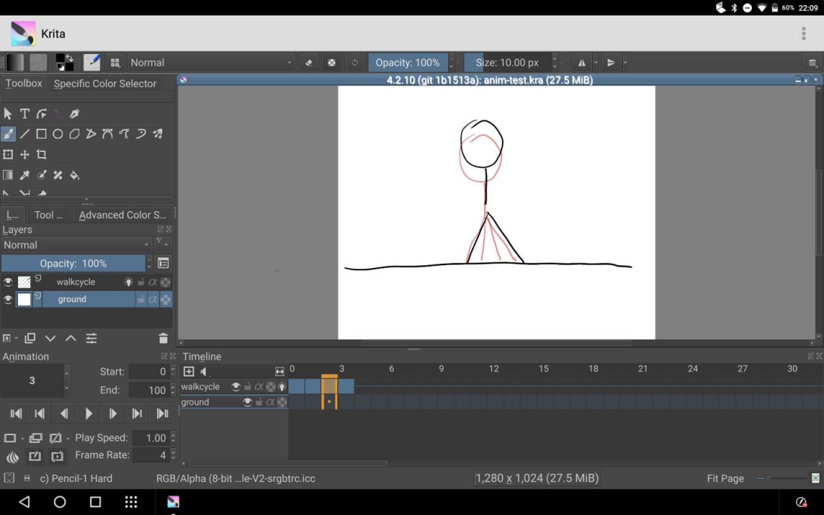The height and width of the screenshot is (515, 824).
Task: Select the Freehand Brush tool
Action: (x=8, y=134)
